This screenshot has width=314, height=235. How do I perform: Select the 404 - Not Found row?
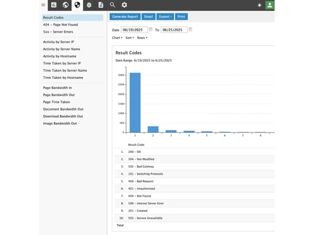point(195,196)
